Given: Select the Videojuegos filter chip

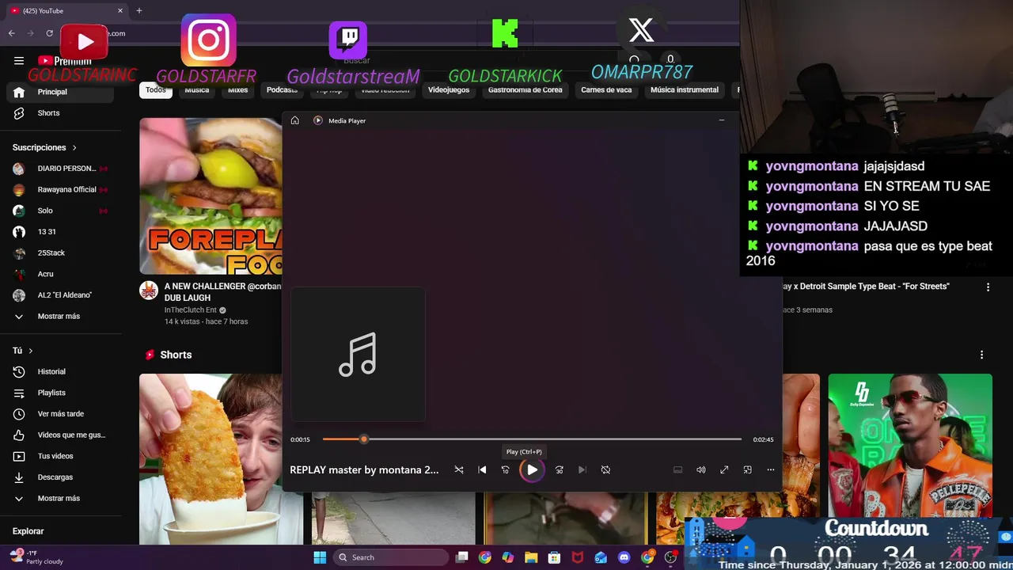Looking at the screenshot, I should tap(449, 89).
